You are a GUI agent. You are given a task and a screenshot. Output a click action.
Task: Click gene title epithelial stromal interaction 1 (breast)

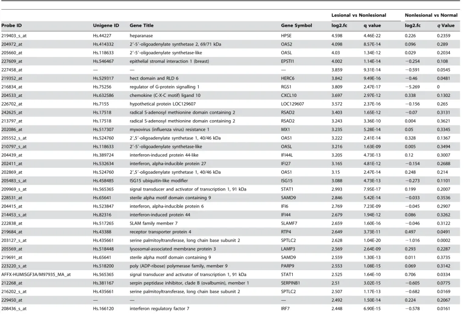point(169,62)
